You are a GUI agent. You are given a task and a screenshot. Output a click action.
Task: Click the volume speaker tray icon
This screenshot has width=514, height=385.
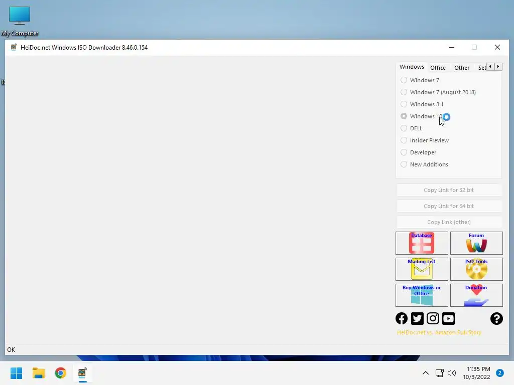[452, 373]
